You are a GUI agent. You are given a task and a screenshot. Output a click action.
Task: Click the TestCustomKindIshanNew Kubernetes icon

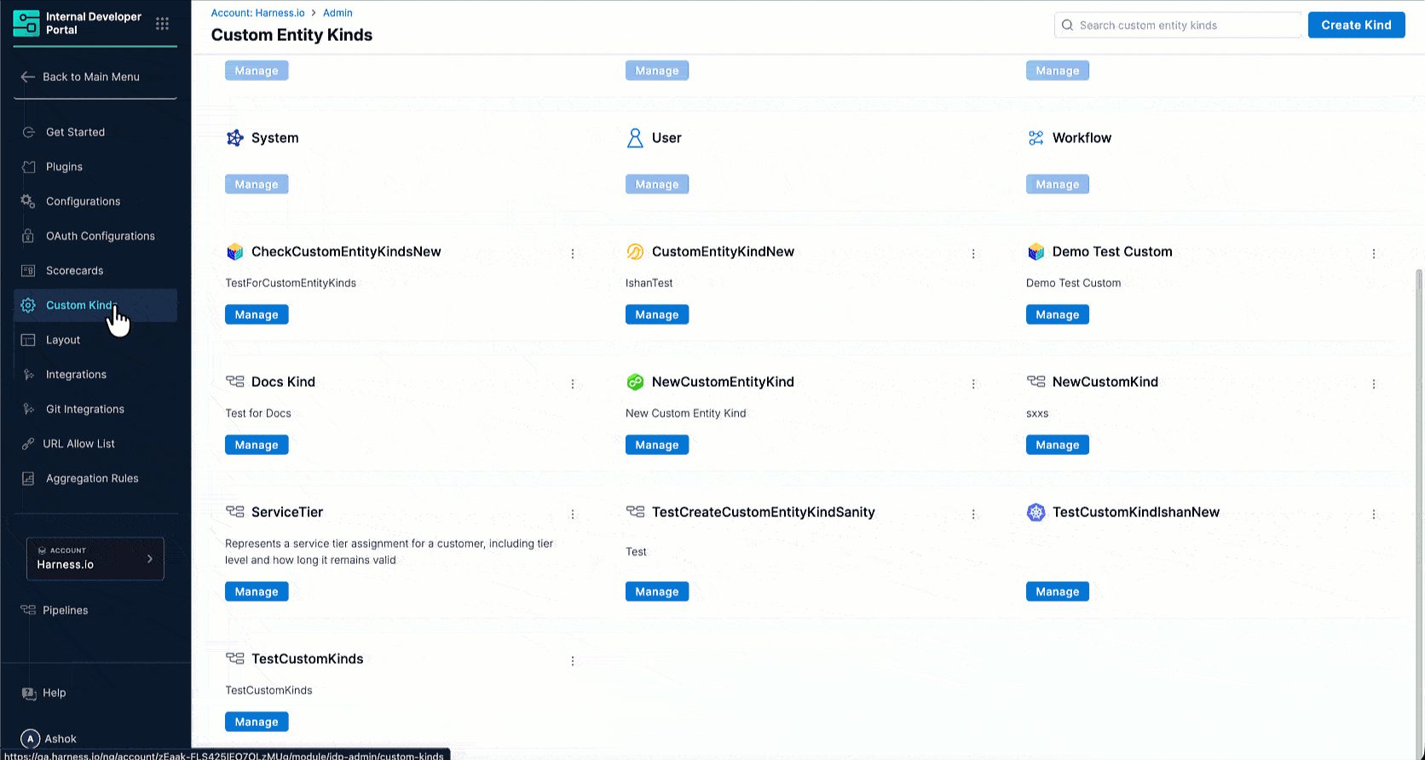tap(1036, 513)
